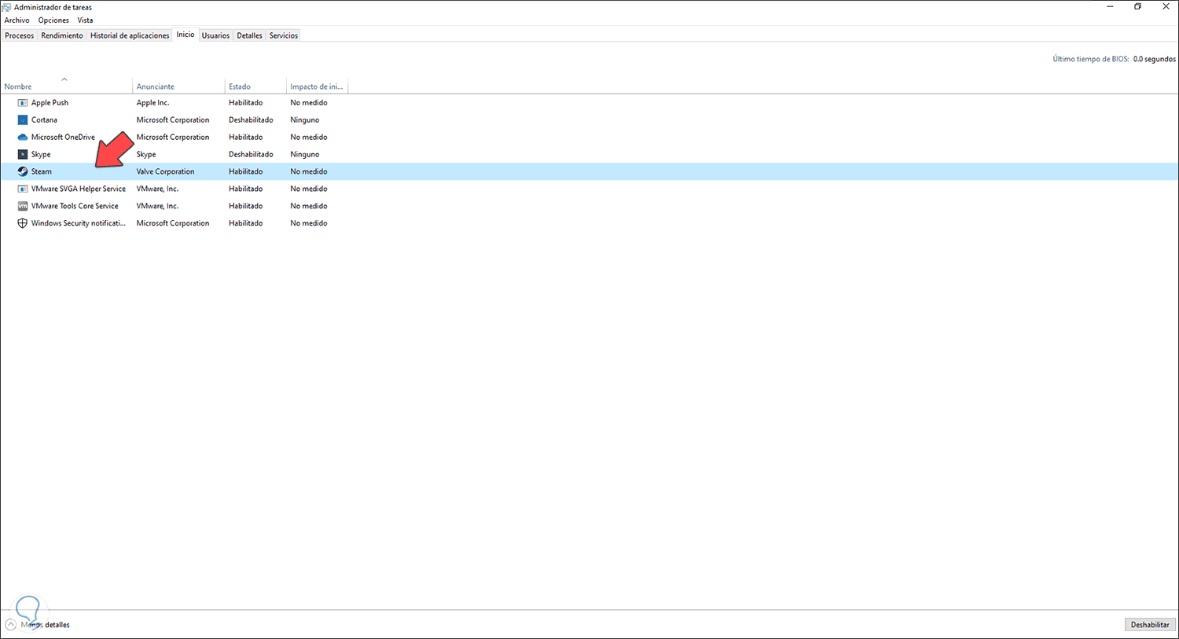Click the Microsoft OneDrive cloud icon
The width and height of the screenshot is (1179, 639).
click(x=23, y=138)
